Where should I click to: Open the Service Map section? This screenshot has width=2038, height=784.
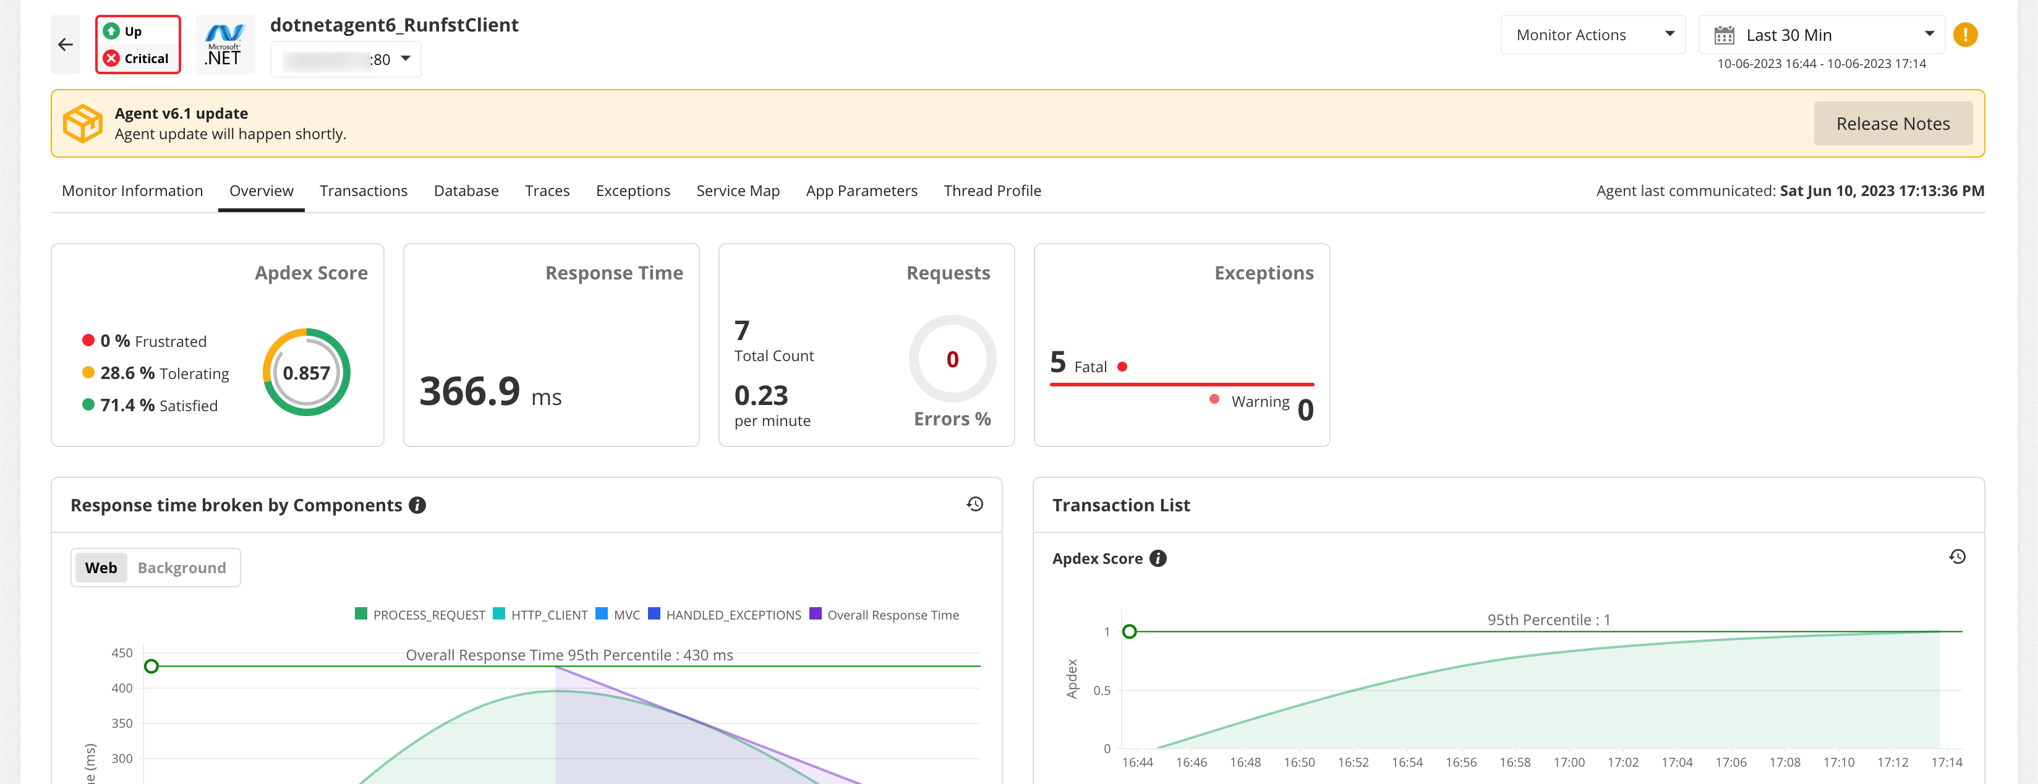[x=737, y=190]
